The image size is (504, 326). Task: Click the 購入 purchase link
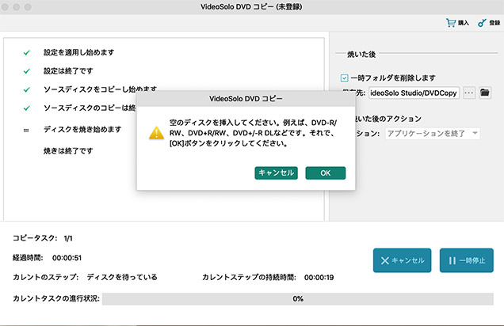click(463, 23)
